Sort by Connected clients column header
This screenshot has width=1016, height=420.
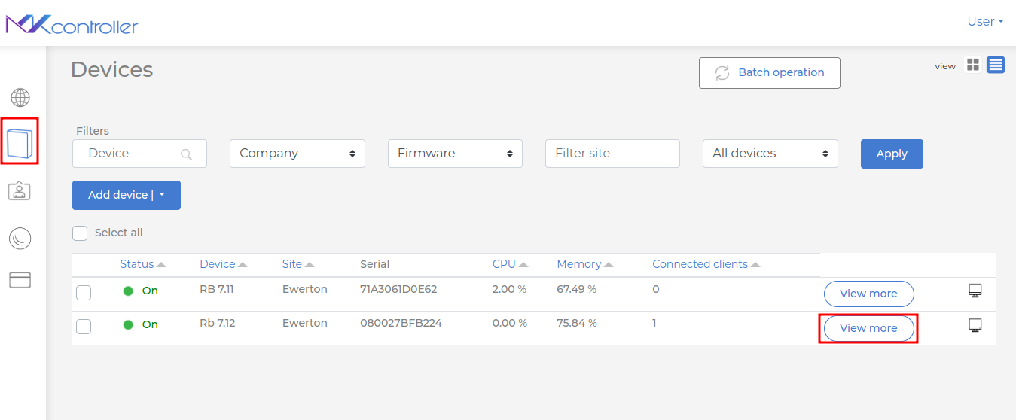coord(706,264)
